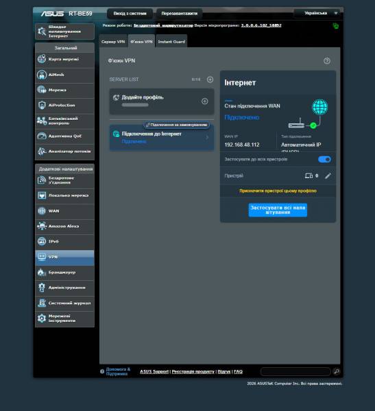This screenshot has height=411, width=375.
Task: Click the Автоматичний IP connection type text
Action: (301, 145)
